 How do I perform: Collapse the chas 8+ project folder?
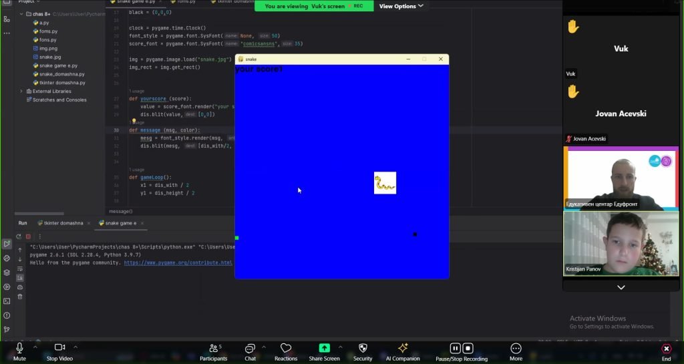click(x=21, y=13)
